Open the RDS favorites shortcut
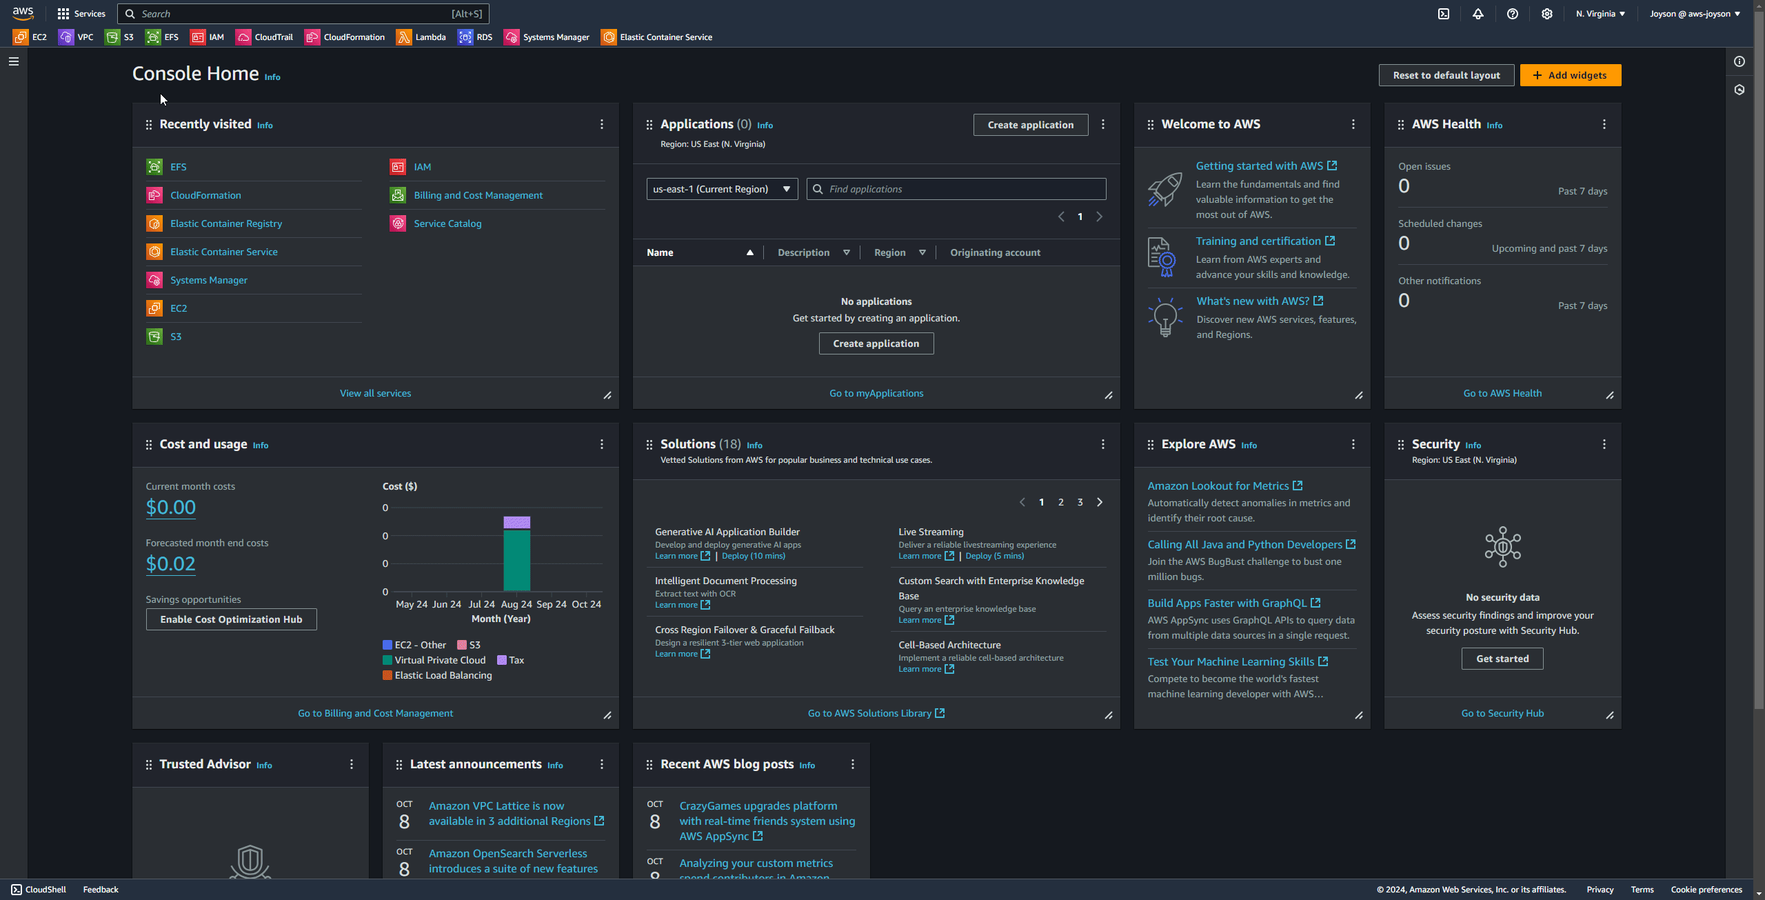Screen dimensions: 1765x900 click(x=475, y=37)
